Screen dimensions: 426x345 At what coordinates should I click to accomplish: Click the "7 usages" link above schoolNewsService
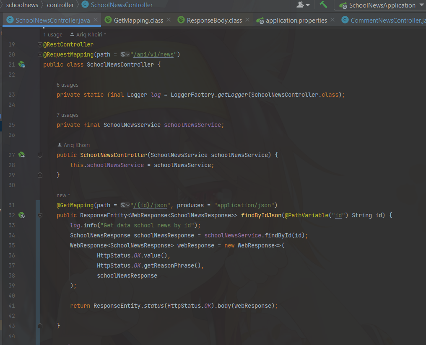[67, 115]
